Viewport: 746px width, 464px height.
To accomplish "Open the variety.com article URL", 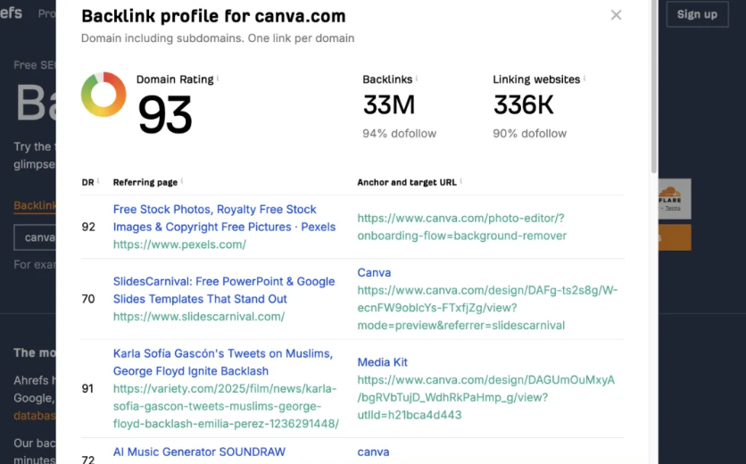I will pyautogui.click(x=226, y=406).
